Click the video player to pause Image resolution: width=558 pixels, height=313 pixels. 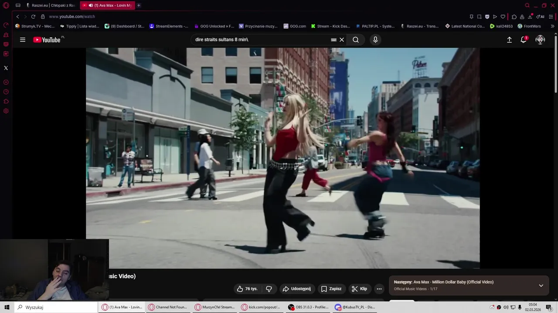point(283,158)
